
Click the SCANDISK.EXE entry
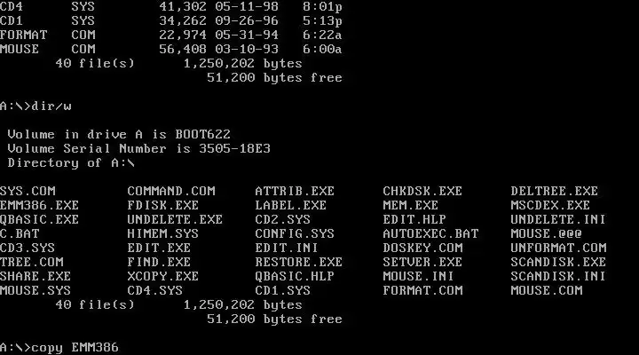click(558, 262)
